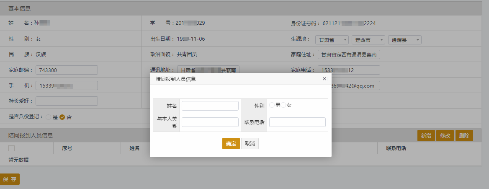489x189 pixels.
Task: Click the 暂无数据 empty table message
Action: click(x=18, y=160)
